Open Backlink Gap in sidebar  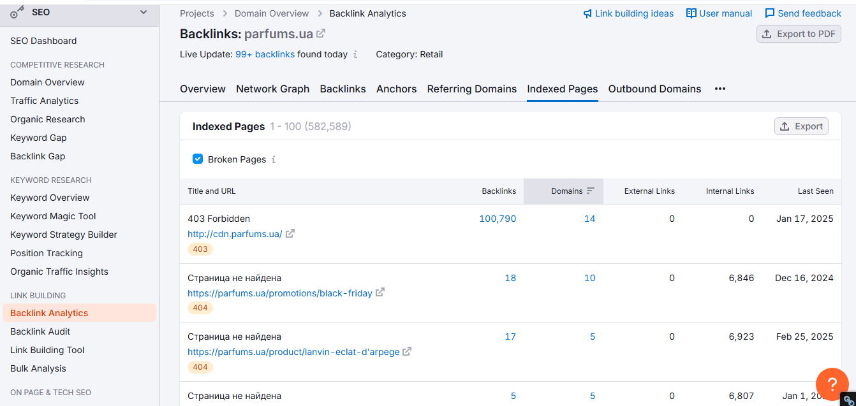(38, 156)
